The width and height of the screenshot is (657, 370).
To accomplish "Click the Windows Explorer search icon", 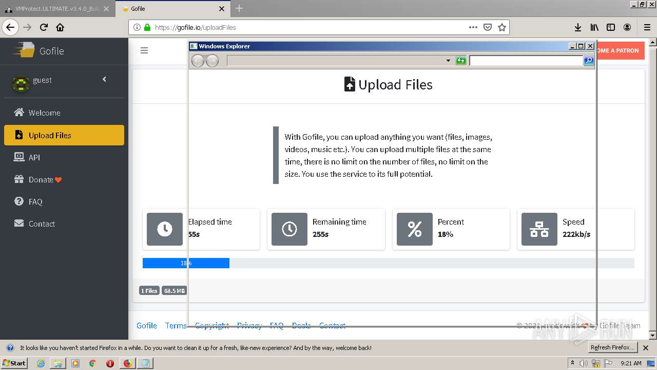I will pos(589,61).
